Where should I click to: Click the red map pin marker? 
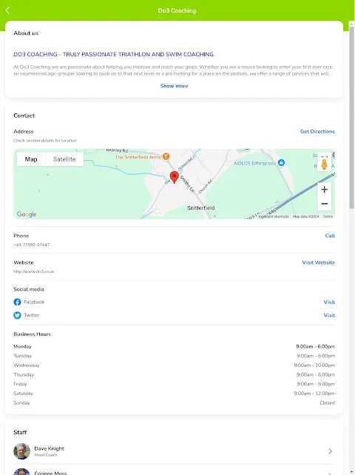[x=175, y=177]
